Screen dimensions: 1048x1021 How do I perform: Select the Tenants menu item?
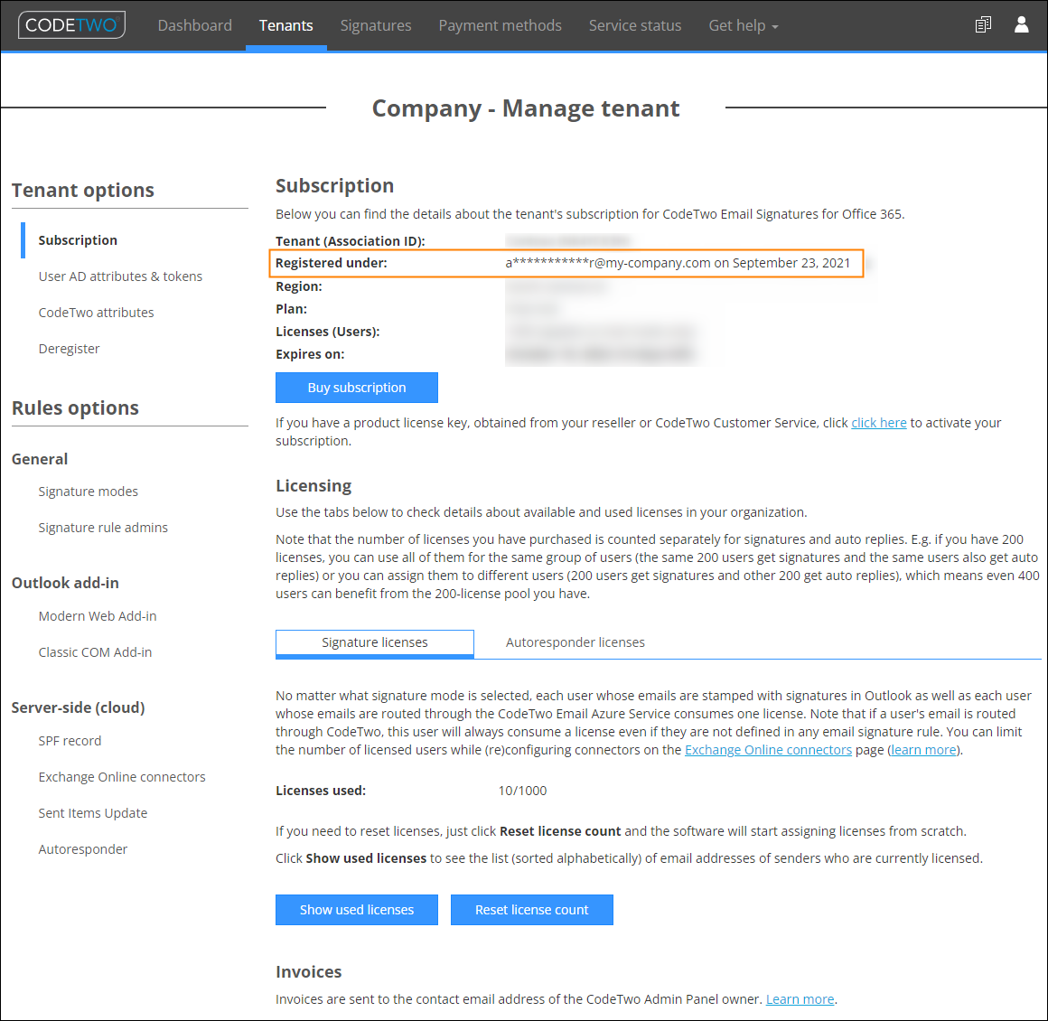click(x=286, y=25)
